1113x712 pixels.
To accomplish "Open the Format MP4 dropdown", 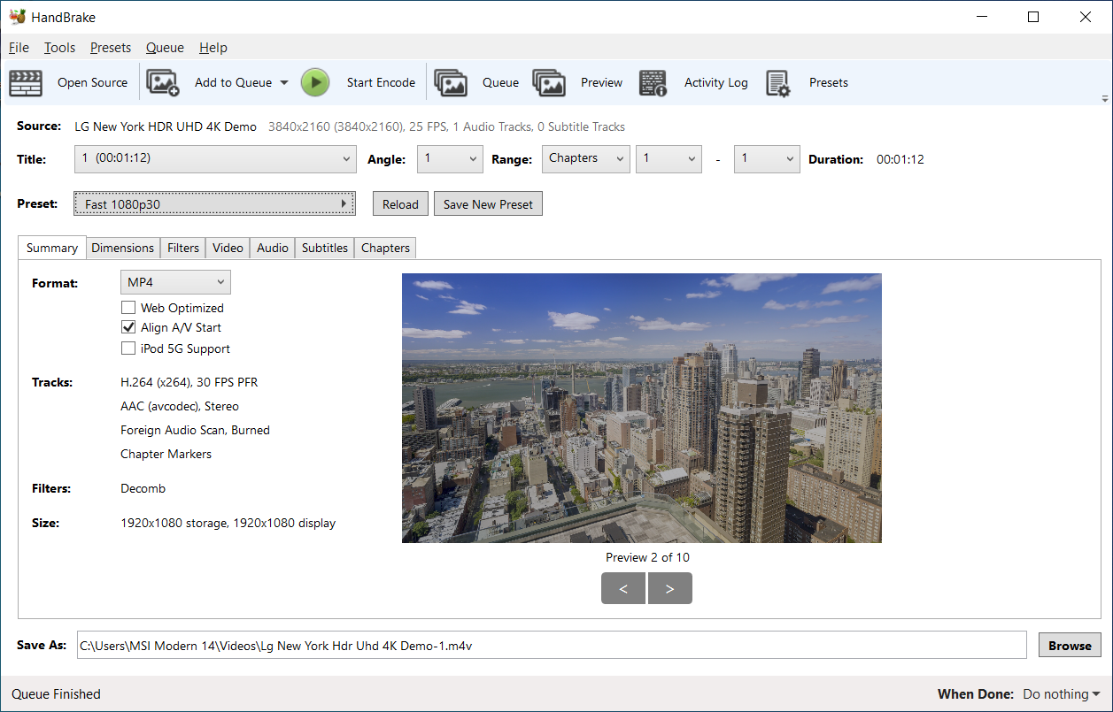I will click(175, 282).
